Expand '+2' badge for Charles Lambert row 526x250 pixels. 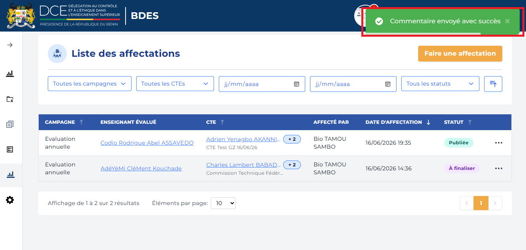coord(292,165)
